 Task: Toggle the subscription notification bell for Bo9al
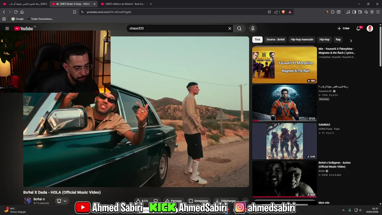tap(62, 201)
